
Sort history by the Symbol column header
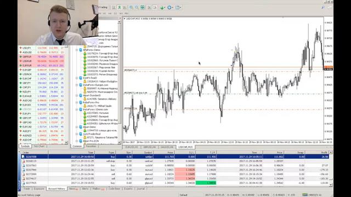click(x=143, y=152)
